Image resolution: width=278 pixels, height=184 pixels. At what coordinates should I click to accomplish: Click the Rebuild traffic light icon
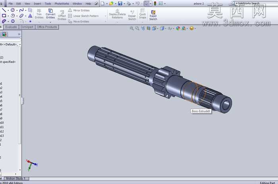click(155, 3)
